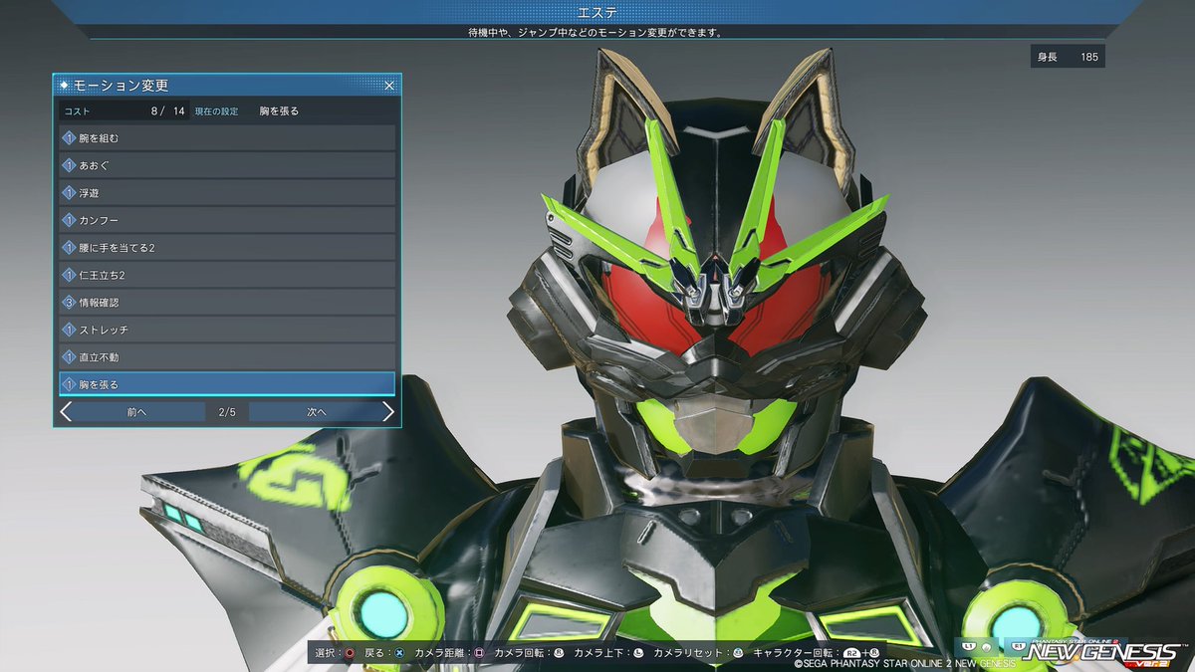
Task: Select the 浮遊 motion row
Action: point(227,193)
